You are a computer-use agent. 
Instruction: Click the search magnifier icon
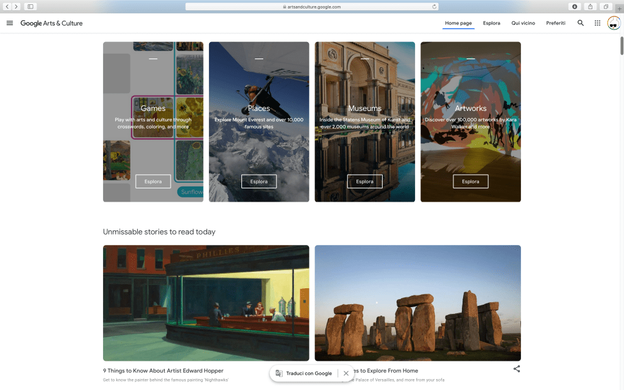pos(580,23)
